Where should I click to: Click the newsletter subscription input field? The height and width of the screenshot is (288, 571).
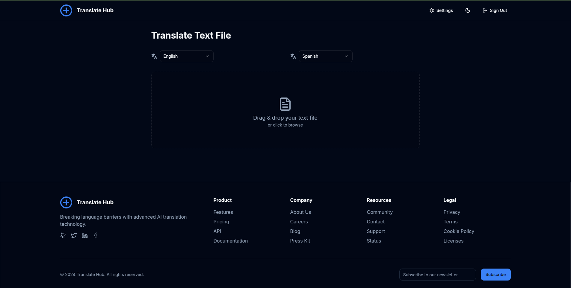click(437, 274)
